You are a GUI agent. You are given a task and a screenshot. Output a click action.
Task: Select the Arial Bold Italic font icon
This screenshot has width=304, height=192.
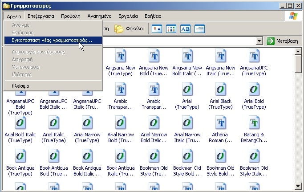click(x=20, y=123)
